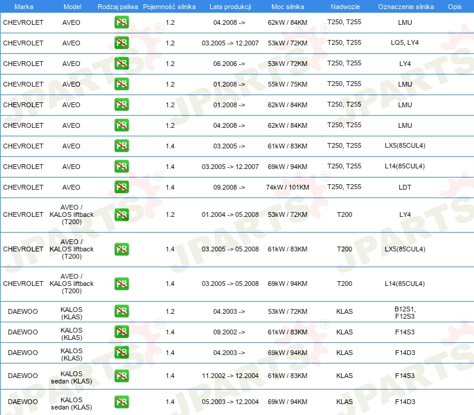Click the Moc silnika column header
The height and width of the screenshot is (415, 474).
[x=288, y=7]
